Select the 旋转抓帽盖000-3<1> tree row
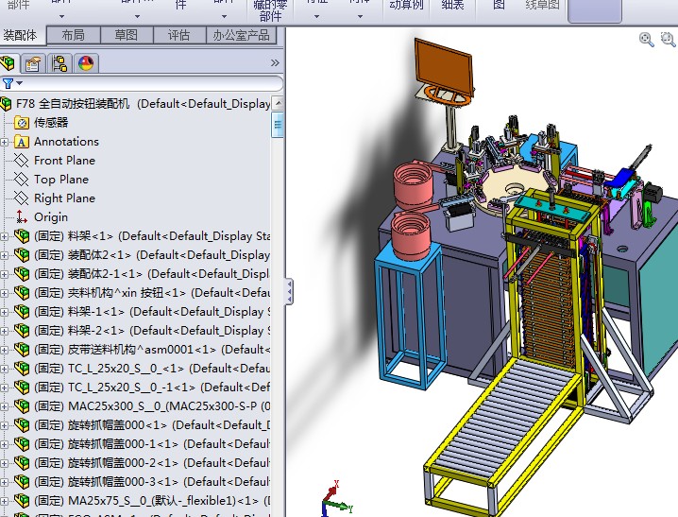Viewport: 678px width, 517px height. click(x=141, y=481)
